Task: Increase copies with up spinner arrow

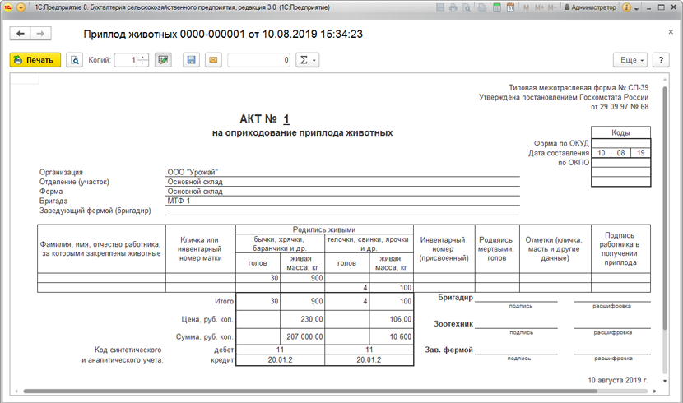Action: coord(143,57)
